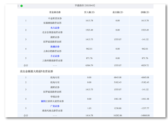This screenshot has height=121, width=168.
Task: Click buy amount 1.03 for 广发证券
Action: pos(89,109)
